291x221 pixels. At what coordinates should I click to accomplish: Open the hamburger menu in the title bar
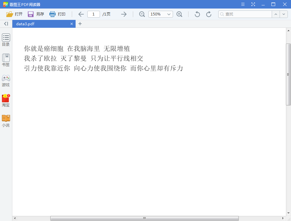243,4
